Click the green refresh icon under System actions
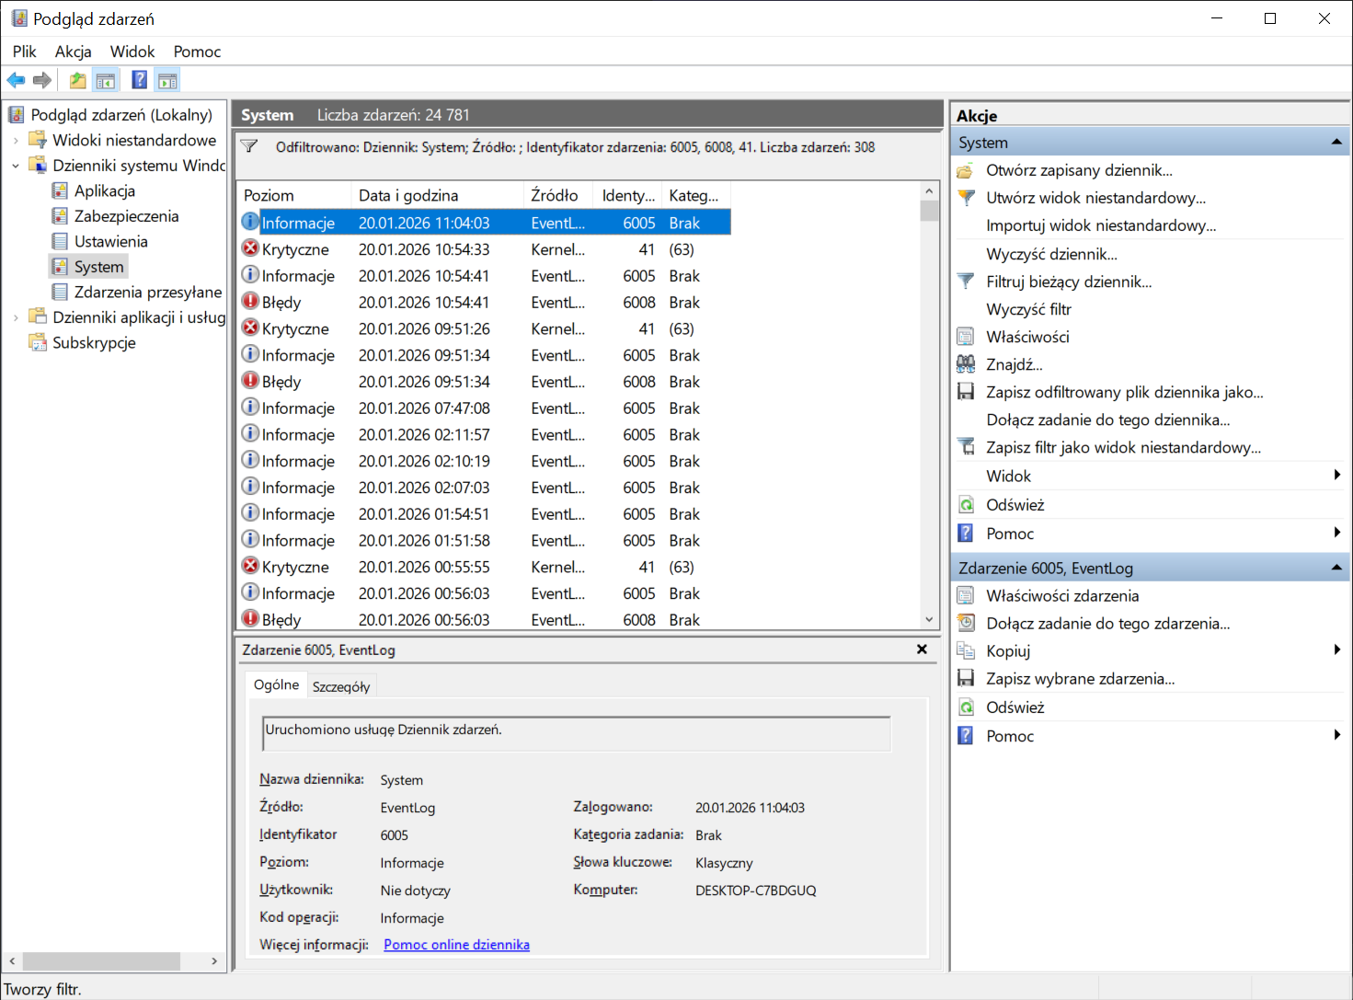The image size is (1353, 1000). [x=966, y=505]
